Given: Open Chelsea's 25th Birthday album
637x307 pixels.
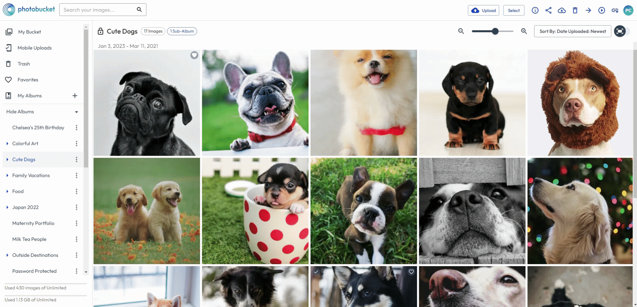Looking at the screenshot, I should 38,128.
